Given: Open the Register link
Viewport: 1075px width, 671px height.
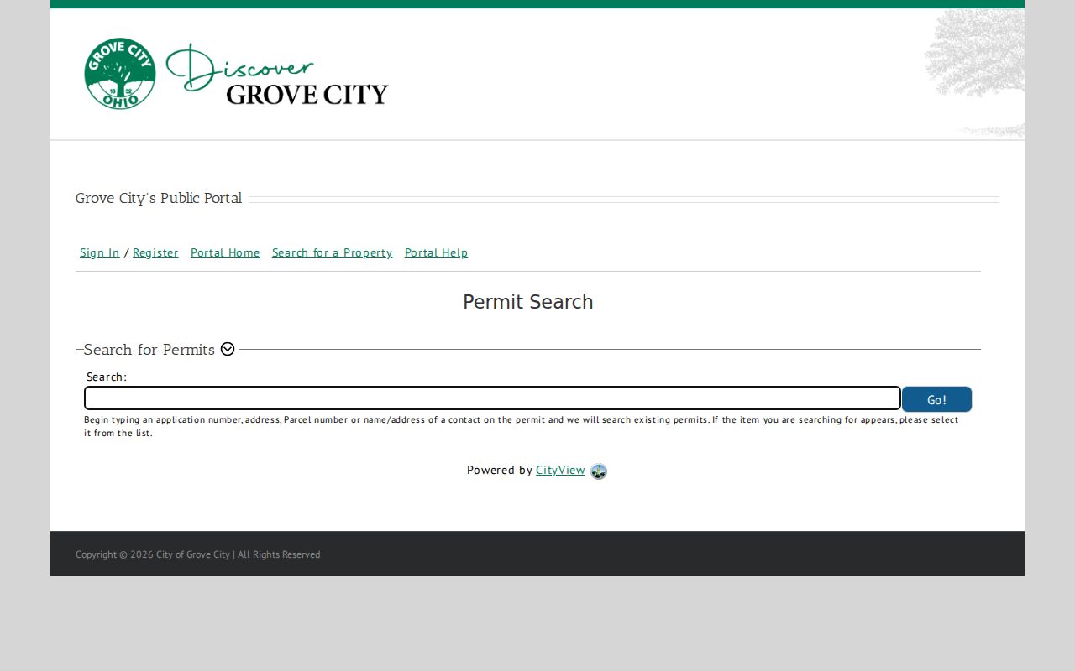Looking at the screenshot, I should pos(155,252).
